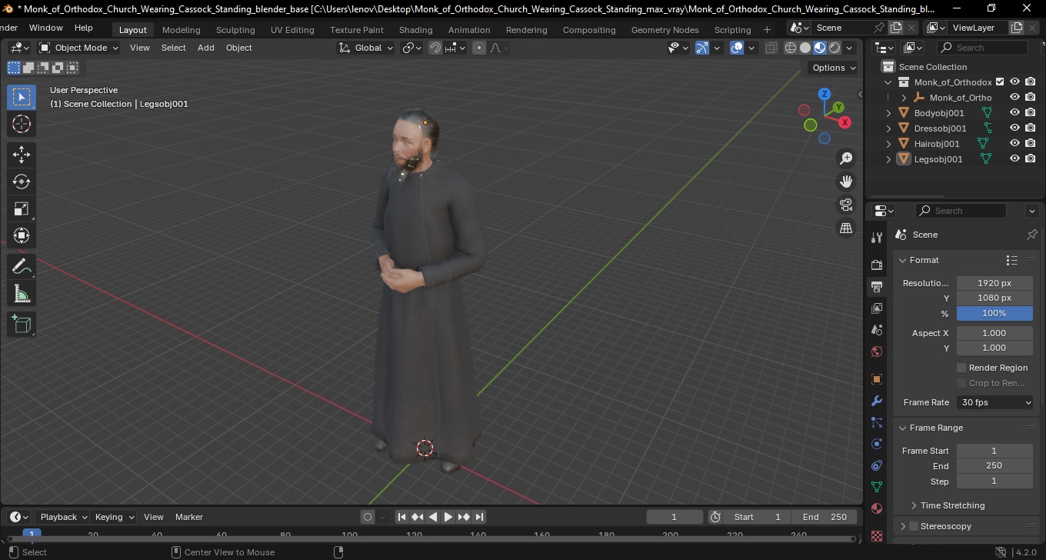Open the Frame Rate dropdown
This screenshot has height=560, width=1046.
(995, 402)
